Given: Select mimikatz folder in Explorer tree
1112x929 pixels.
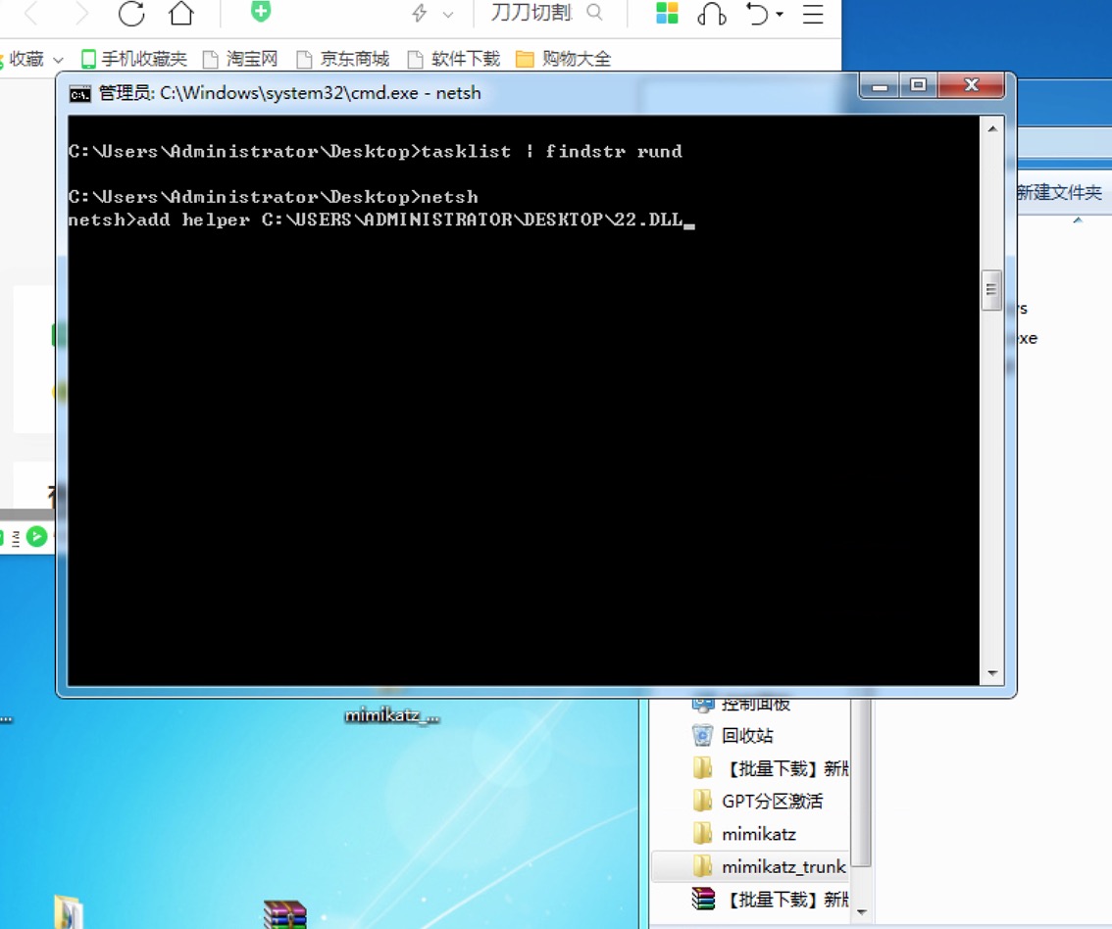Looking at the screenshot, I should click(x=744, y=833).
